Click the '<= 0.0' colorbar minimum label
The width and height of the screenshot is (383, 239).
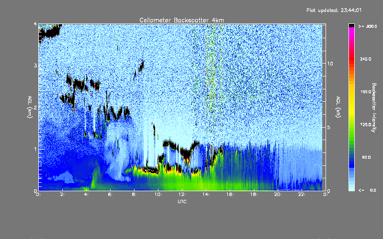tap(367, 190)
